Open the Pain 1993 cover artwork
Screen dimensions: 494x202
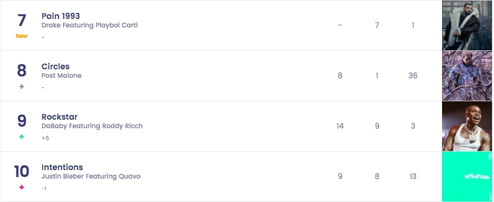[467, 25]
